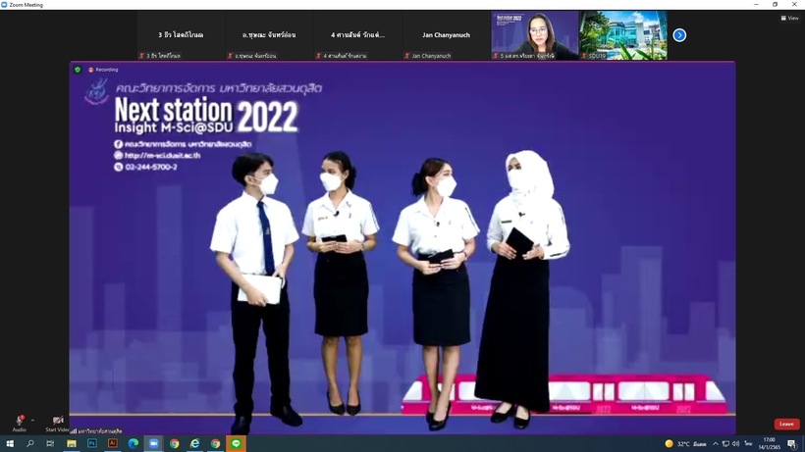Click the network tray icon
Viewport: 805px width, 452px height.
point(725,444)
